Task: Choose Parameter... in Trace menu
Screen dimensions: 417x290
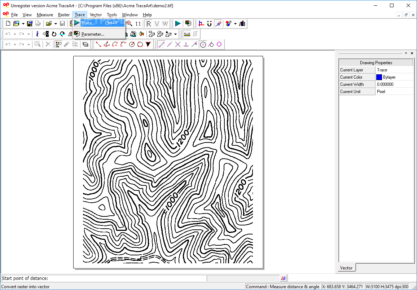Action: click(99, 34)
